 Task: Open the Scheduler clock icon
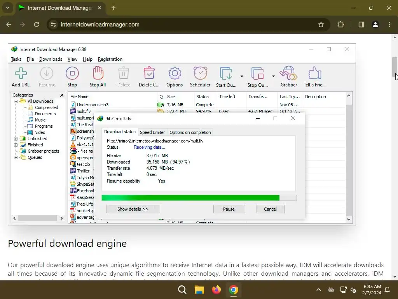pyautogui.click(x=200, y=73)
